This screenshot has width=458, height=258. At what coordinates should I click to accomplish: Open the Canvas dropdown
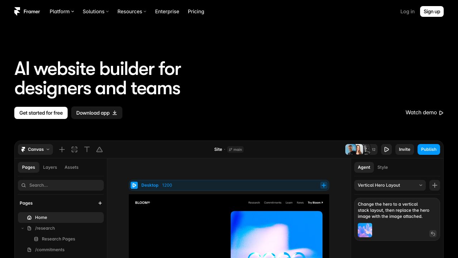(35, 149)
